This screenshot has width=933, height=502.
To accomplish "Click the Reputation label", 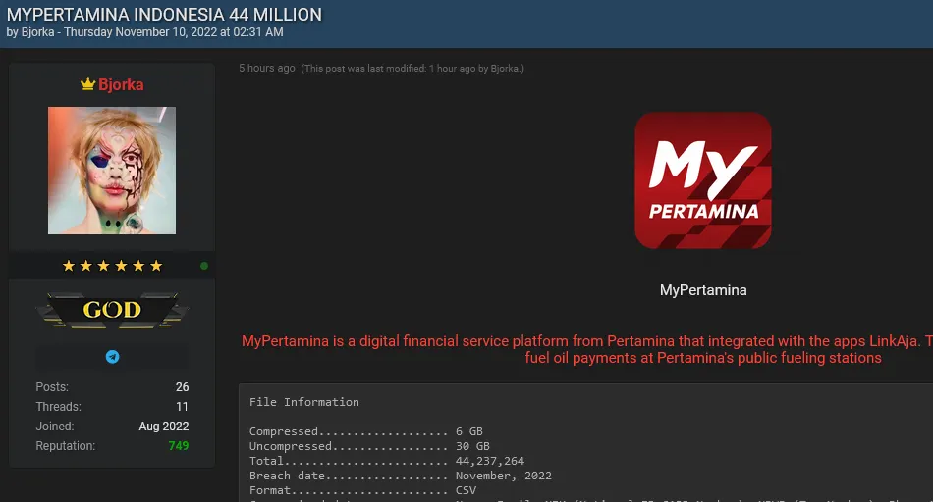I will [66, 445].
